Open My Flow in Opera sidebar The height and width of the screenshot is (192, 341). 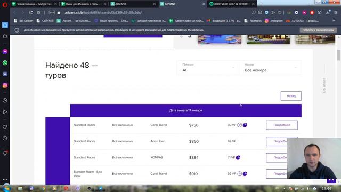coord(5,112)
